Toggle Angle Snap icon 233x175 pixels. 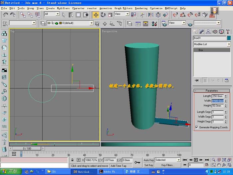click(183, 15)
